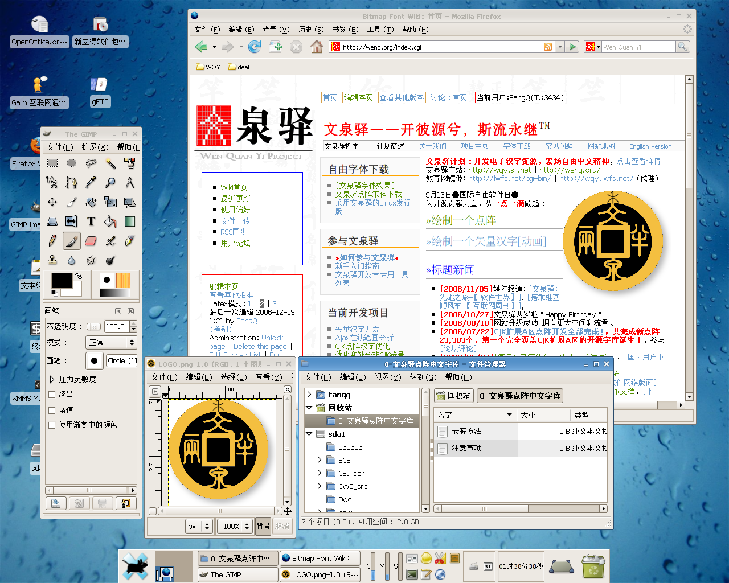Enable the 压力灵敏度 expander in tool options
This screenshot has width=729, height=583.
pos(52,379)
